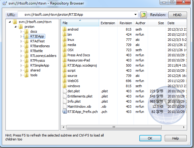194x148 pixels.
Task: Click the HEAD revision button
Action: (x=177, y=15)
